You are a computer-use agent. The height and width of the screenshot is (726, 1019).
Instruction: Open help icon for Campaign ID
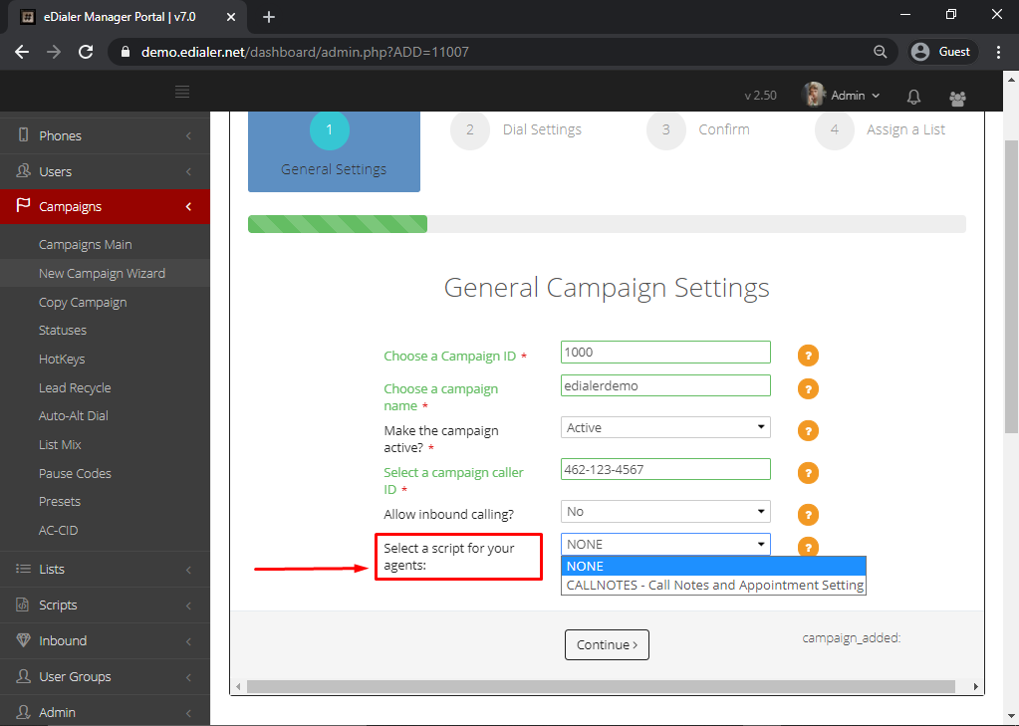coord(808,356)
